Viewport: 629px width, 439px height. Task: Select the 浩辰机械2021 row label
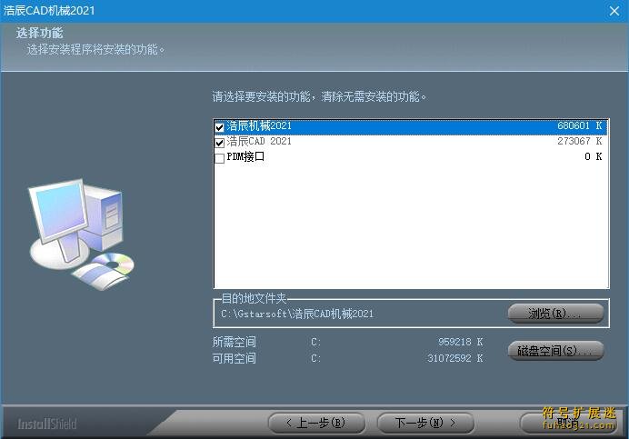[259, 126]
